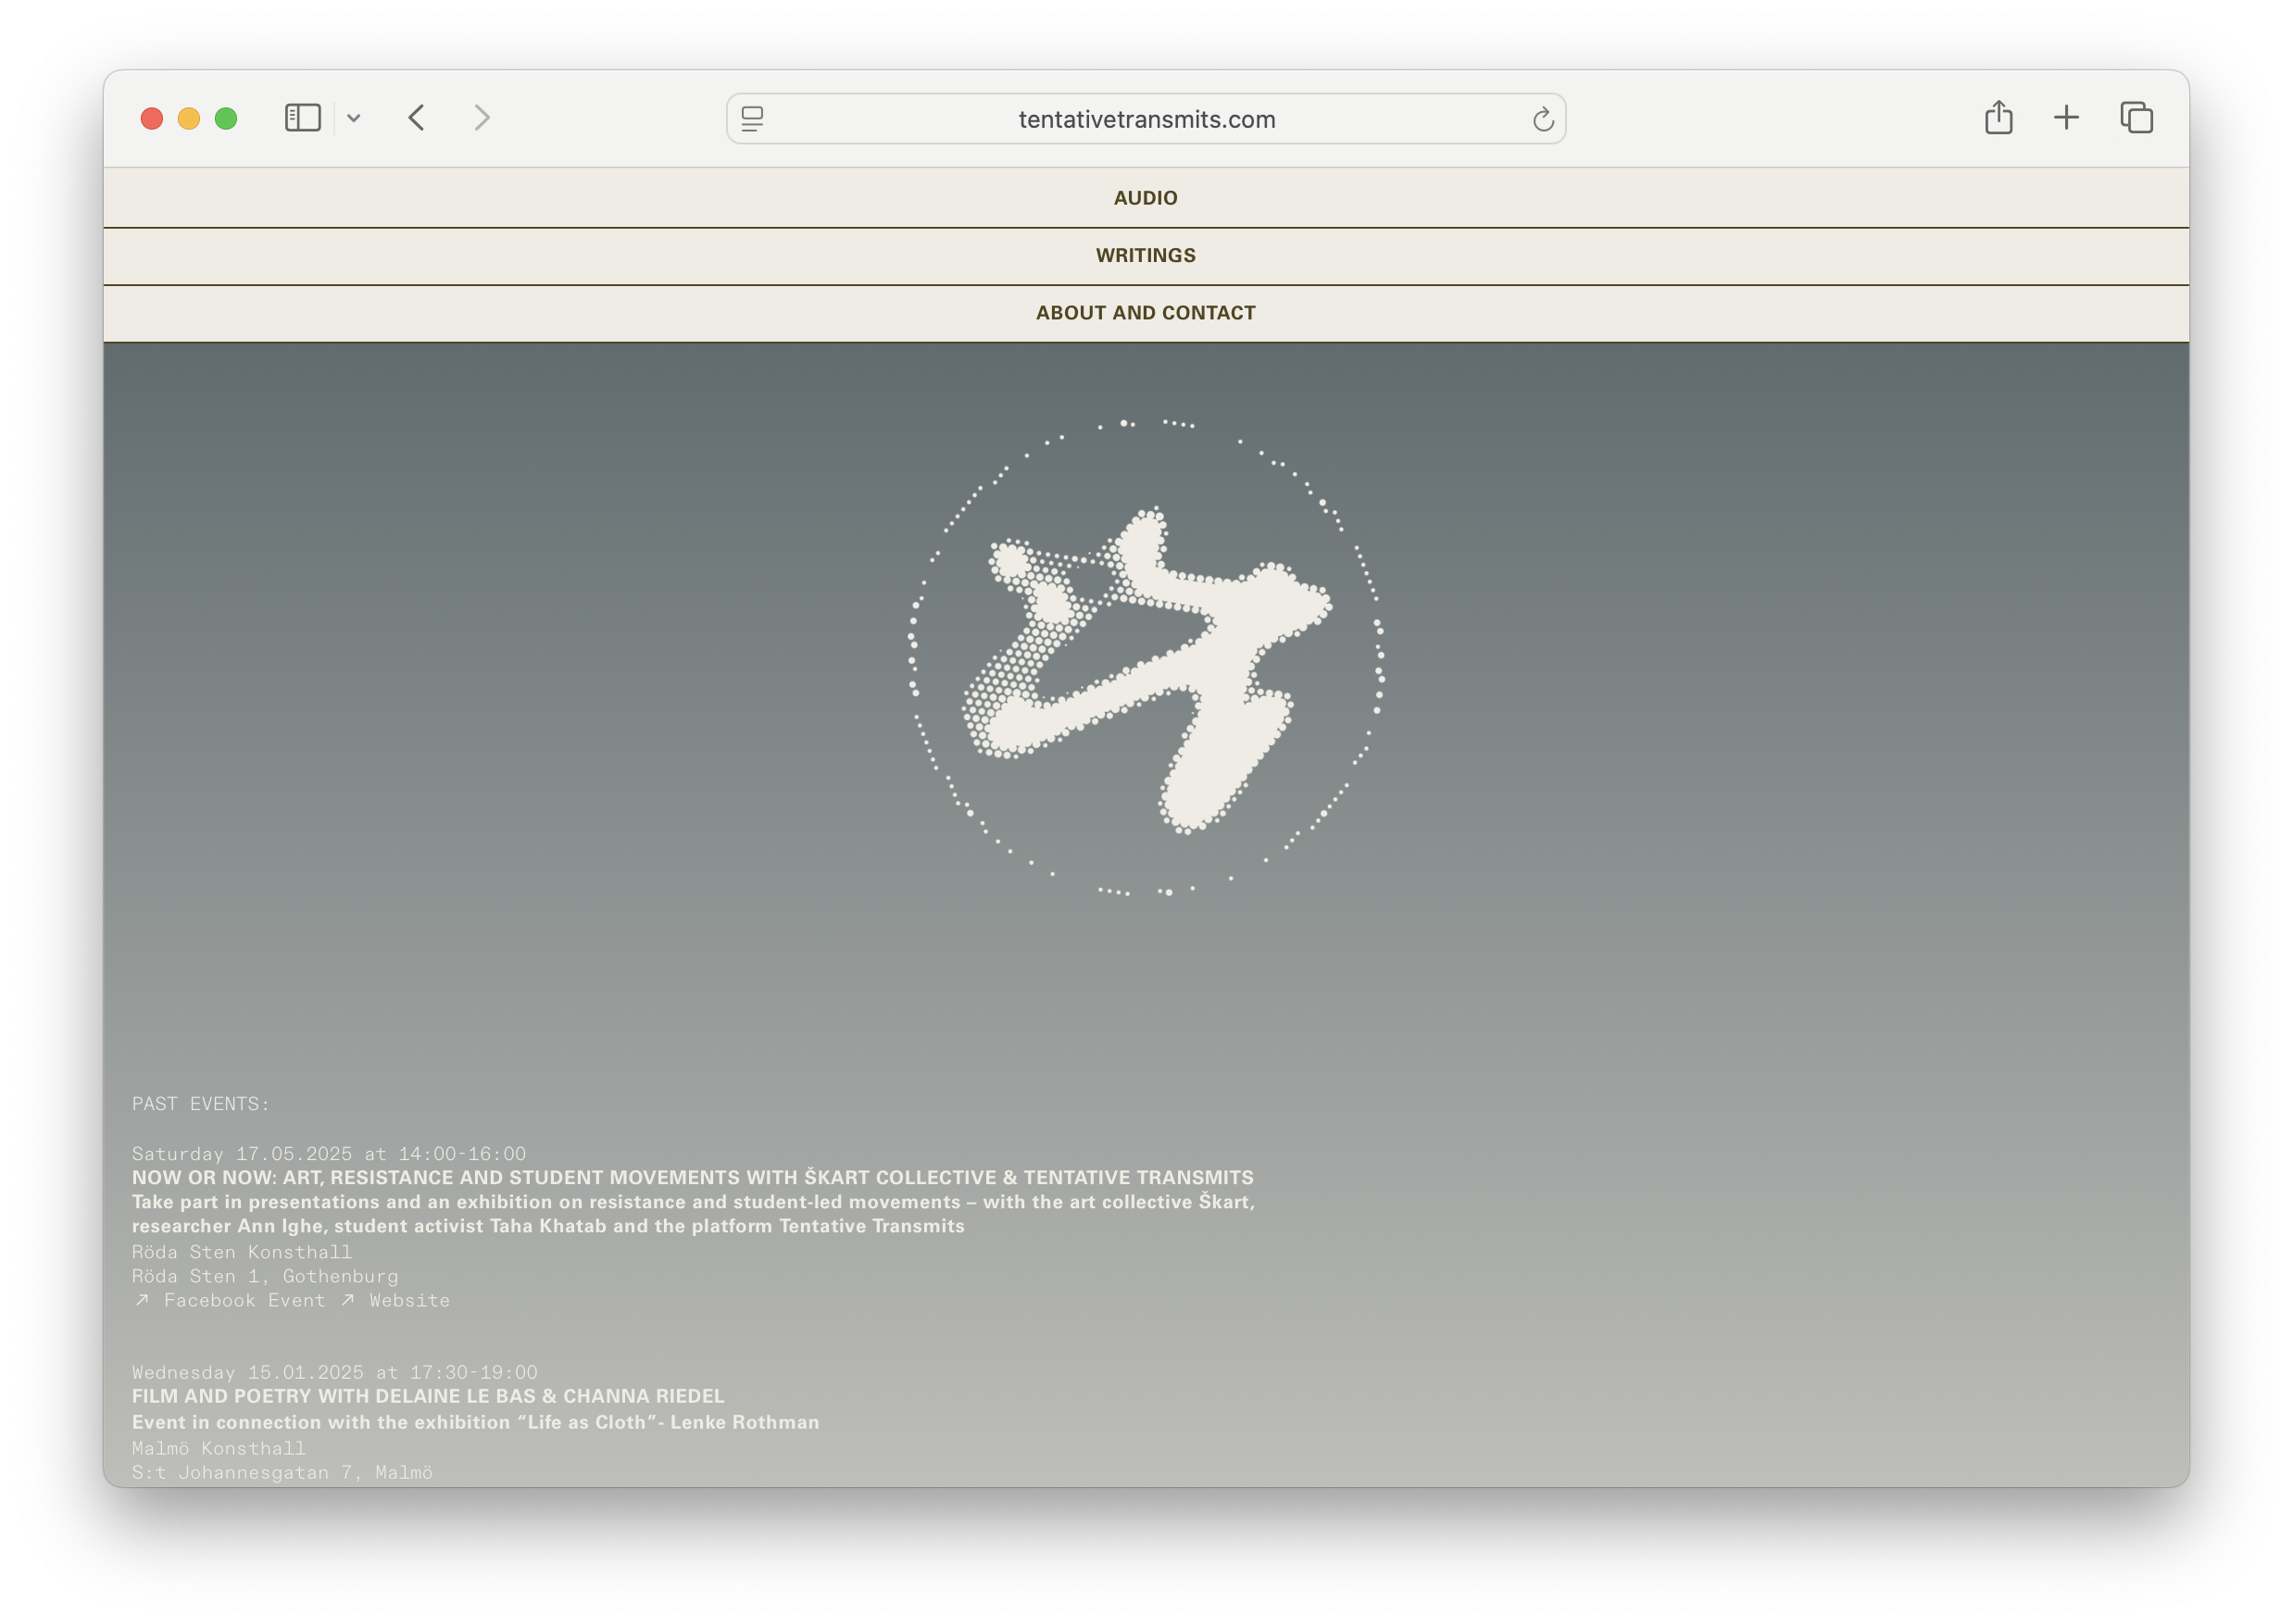Toggle the Safari sidebar panel

[302, 118]
